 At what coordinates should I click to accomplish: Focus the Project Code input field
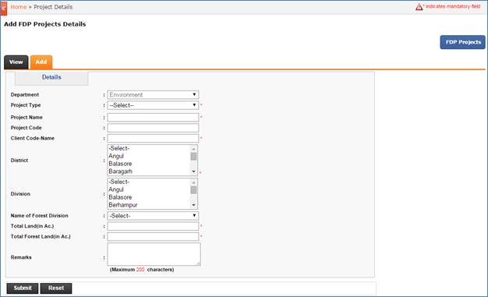(153, 128)
